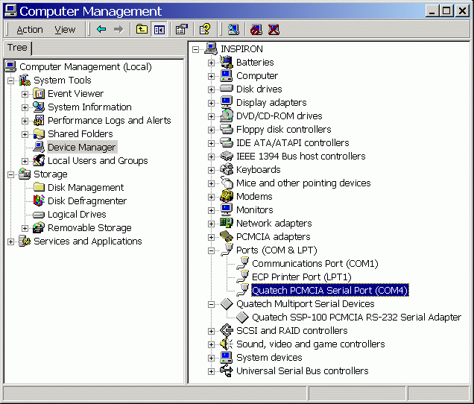
Task: Expand the Removable Storage node
Action: coord(25,228)
